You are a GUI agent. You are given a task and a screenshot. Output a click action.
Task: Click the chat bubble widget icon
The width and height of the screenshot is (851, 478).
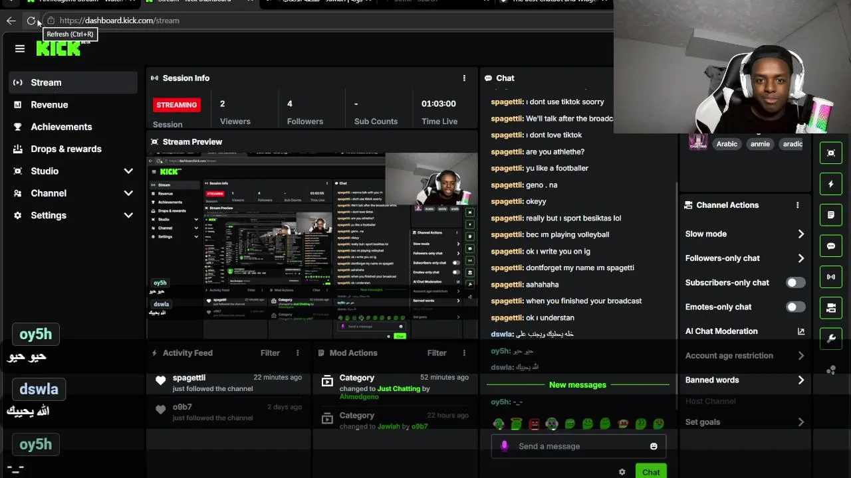pyautogui.click(x=831, y=246)
